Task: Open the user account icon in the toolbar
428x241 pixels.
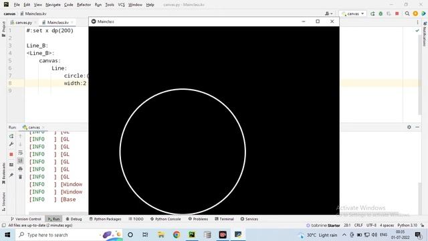Action: pyautogui.click(x=327, y=13)
